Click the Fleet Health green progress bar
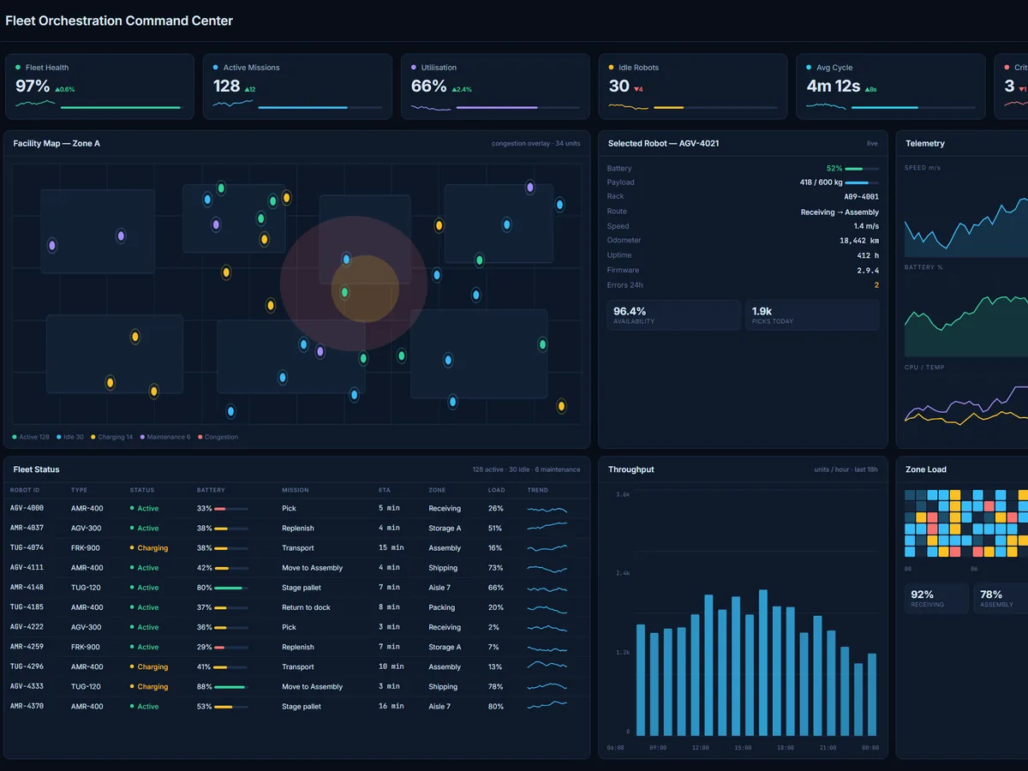 click(x=121, y=108)
